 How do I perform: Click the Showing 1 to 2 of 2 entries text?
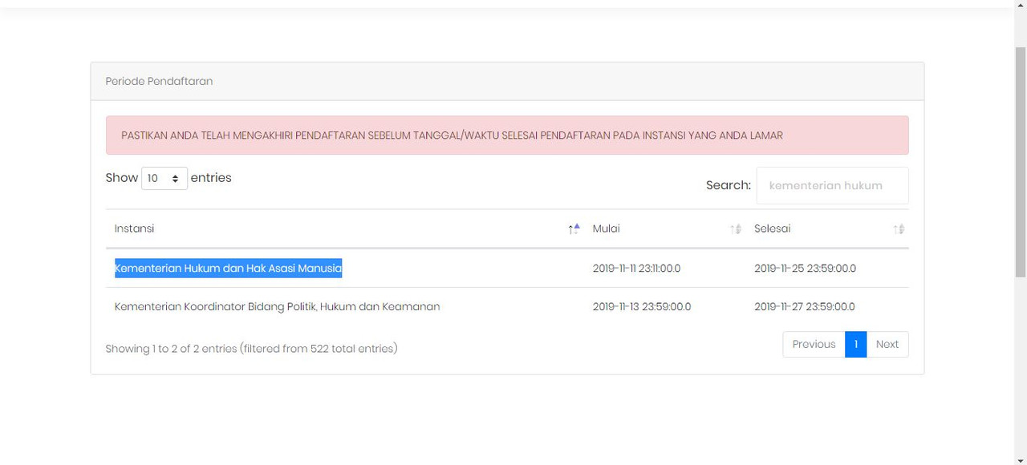click(x=251, y=349)
